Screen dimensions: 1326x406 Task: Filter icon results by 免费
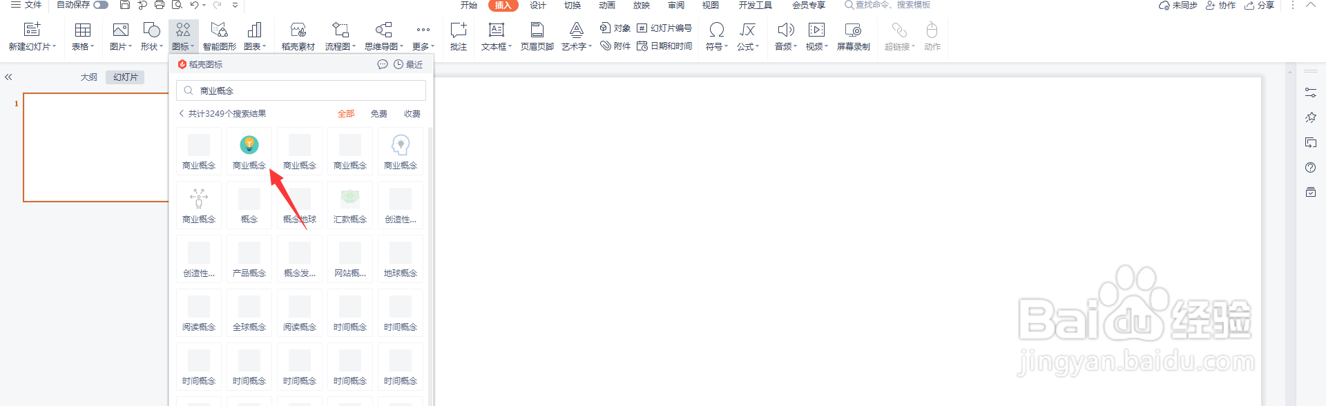click(x=379, y=113)
